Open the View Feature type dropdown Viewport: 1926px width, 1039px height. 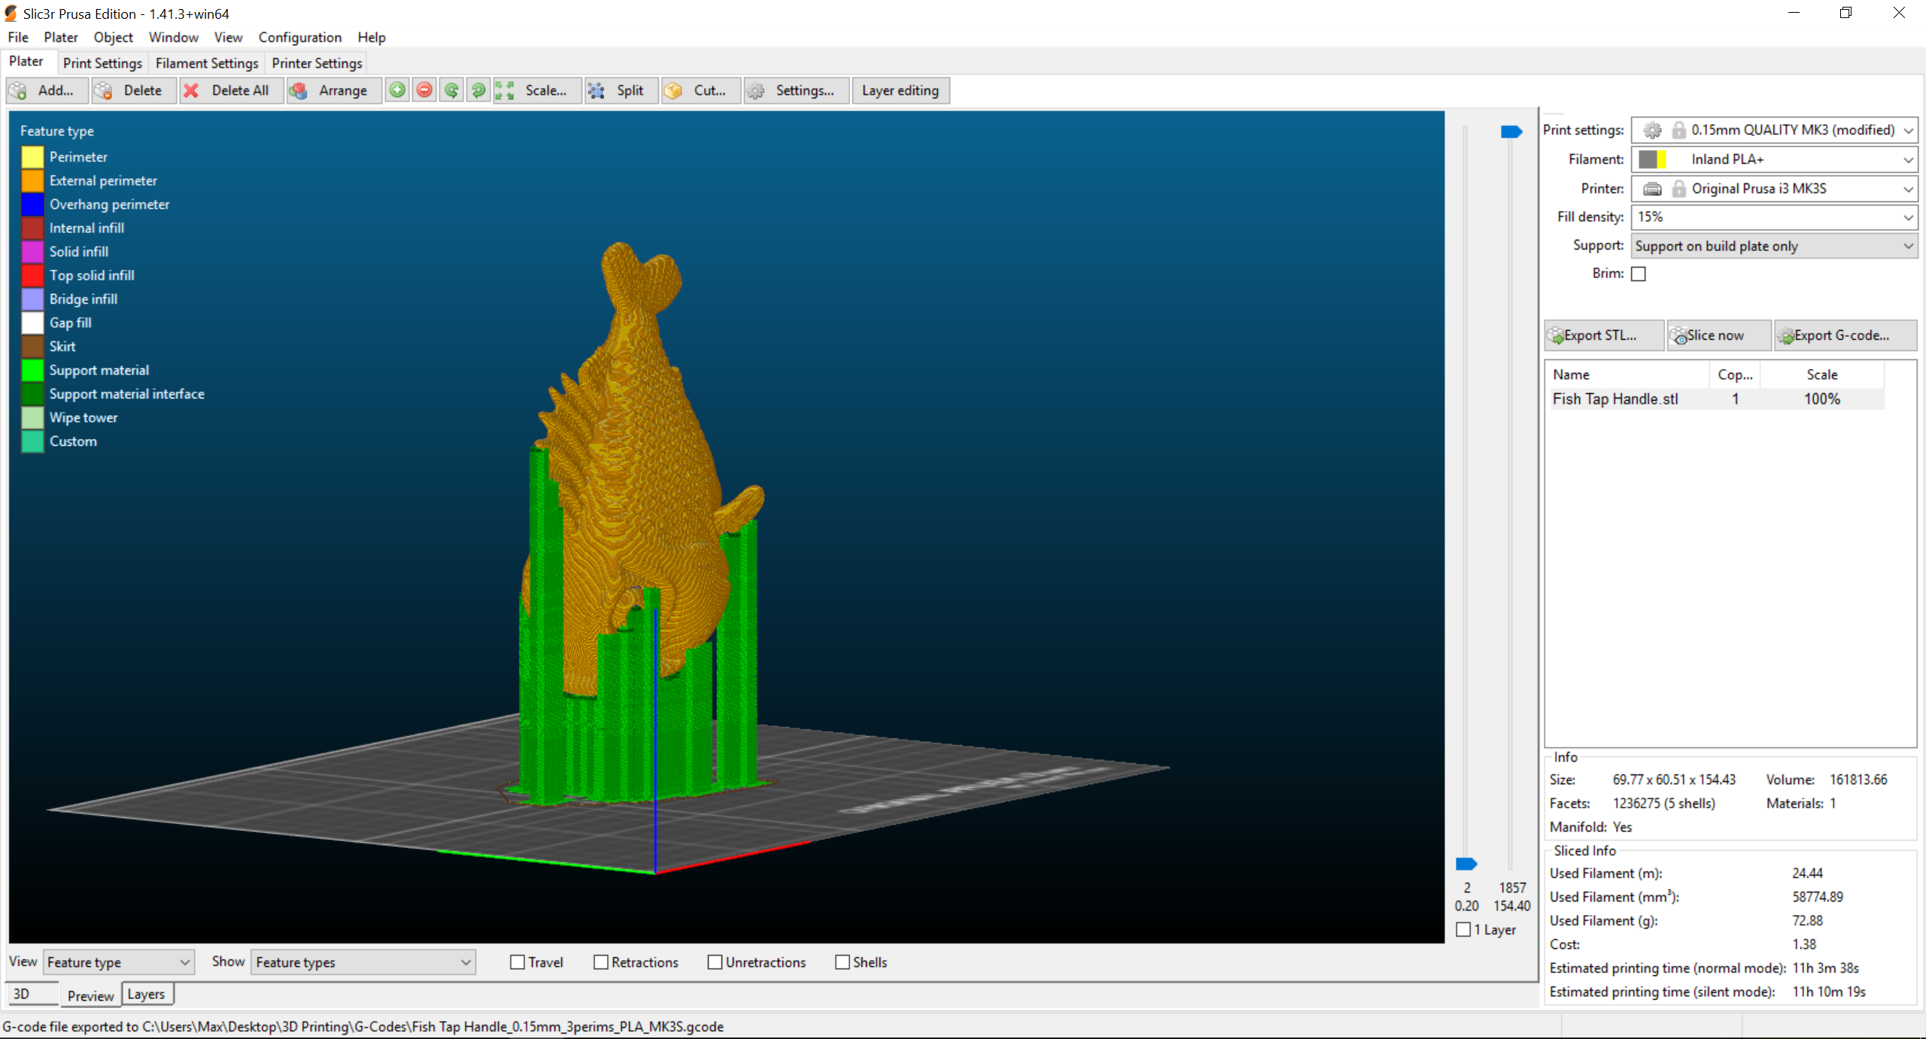click(119, 962)
